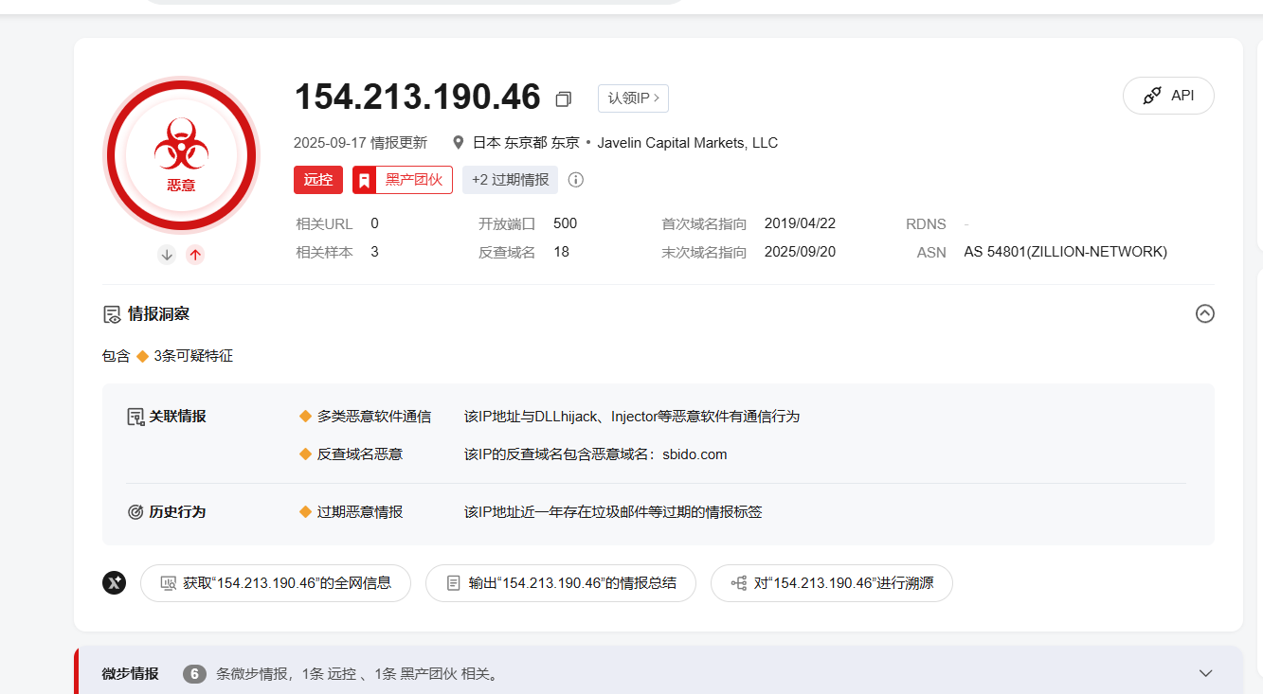Click the downvote arrow under malicious badge
Screen dimensions: 1263x694
click(x=167, y=254)
